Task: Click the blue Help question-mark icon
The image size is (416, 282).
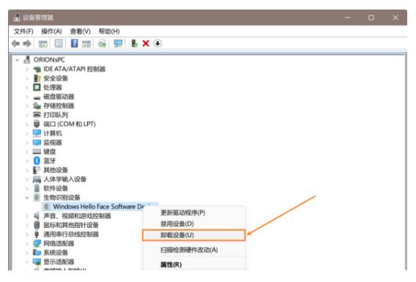Action: (x=75, y=43)
